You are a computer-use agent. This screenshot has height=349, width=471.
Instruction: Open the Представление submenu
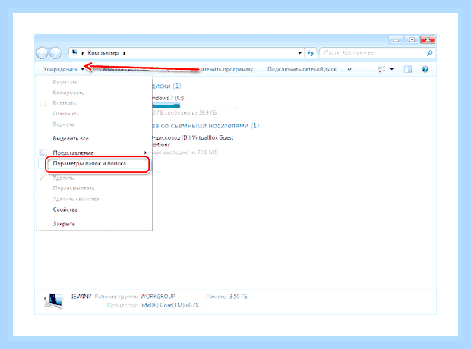[94, 152]
